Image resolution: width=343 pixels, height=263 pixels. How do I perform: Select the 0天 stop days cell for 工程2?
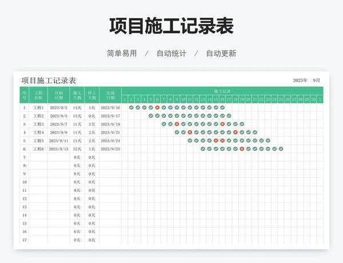[x=92, y=116]
